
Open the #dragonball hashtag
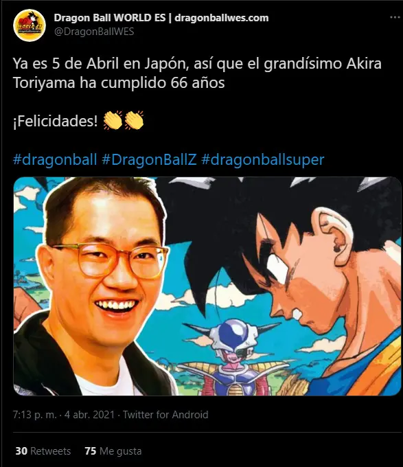(x=55, y=159)
